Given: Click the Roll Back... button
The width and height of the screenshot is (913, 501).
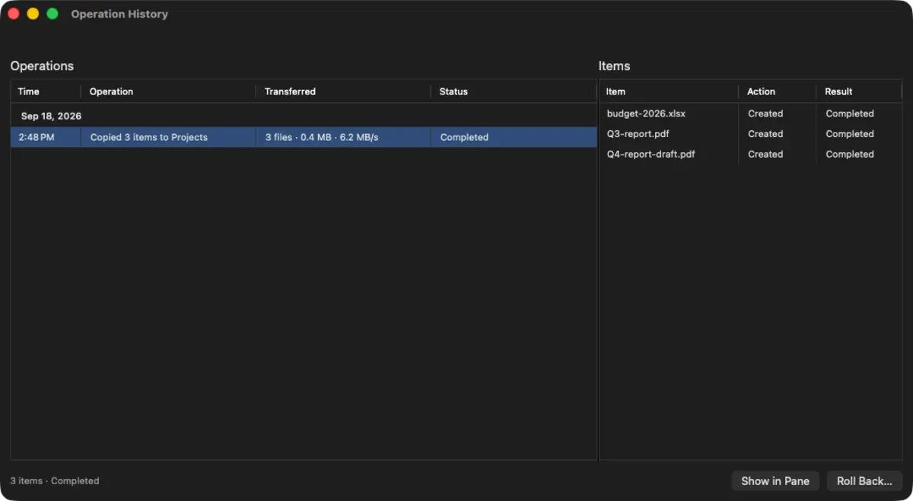Looking at the screenshot, I should 864,480.
